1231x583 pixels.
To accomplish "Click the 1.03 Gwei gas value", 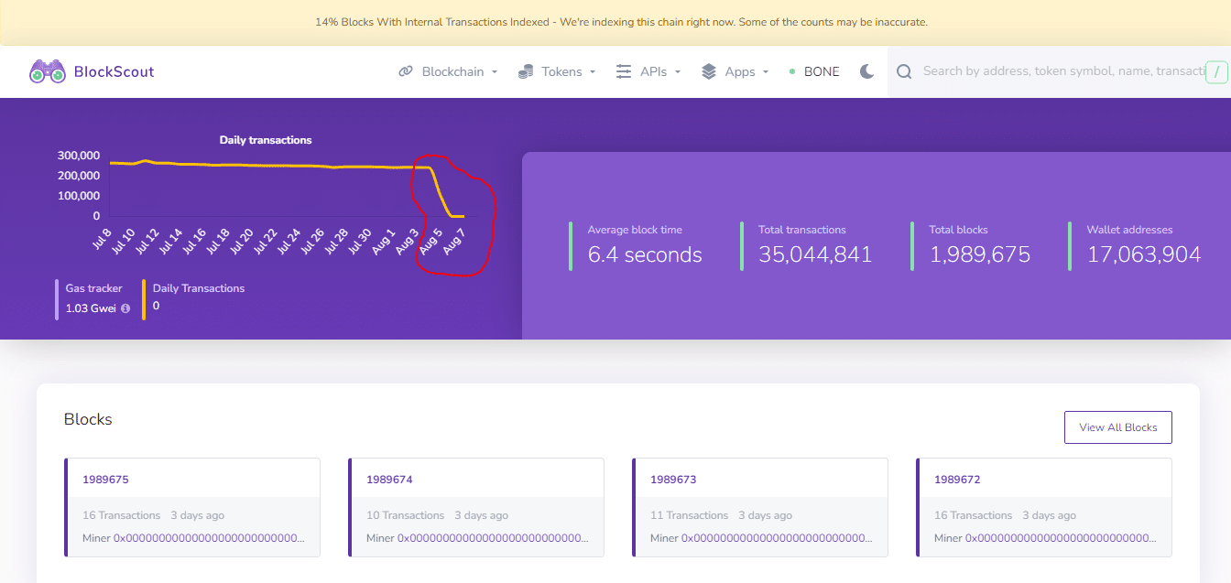I will click(91, 308).
